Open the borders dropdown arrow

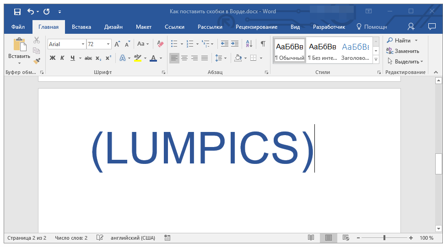(x=261, y=58)
